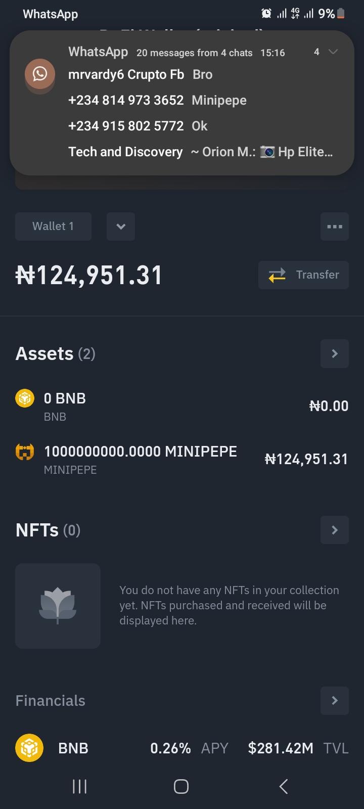Expand the Assets section arrow
Image resolution: width=364 pixels, height=809 pixels.
[x=334, y=353]
